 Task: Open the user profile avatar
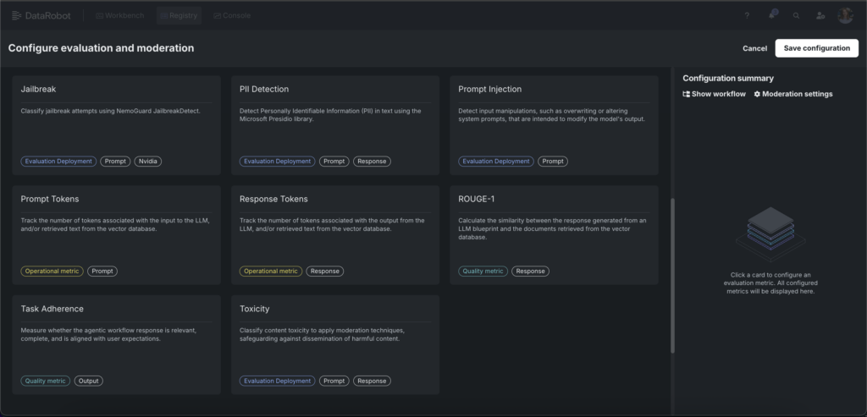tap(845, 15)
